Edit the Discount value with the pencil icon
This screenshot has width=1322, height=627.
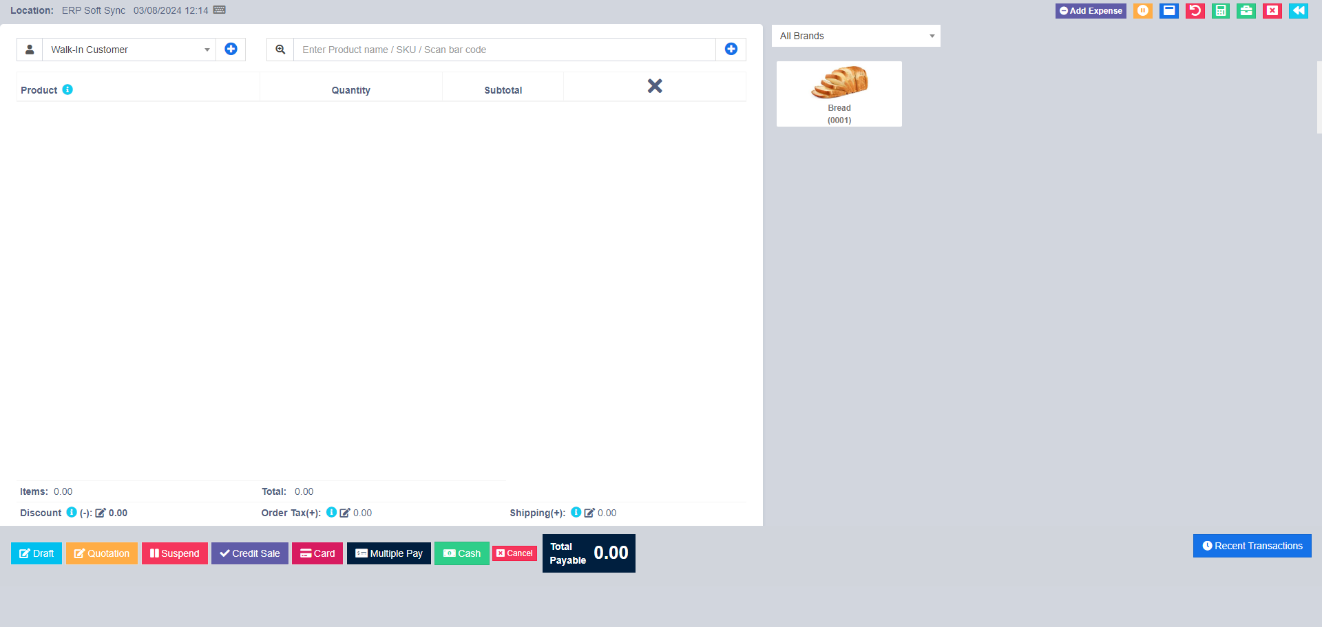click(x=101, y=512)
